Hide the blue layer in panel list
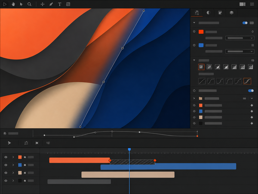 point(194,111)
